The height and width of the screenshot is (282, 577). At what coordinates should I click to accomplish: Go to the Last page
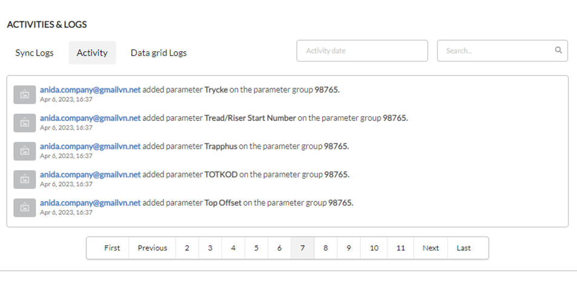(x=464, y=248)
